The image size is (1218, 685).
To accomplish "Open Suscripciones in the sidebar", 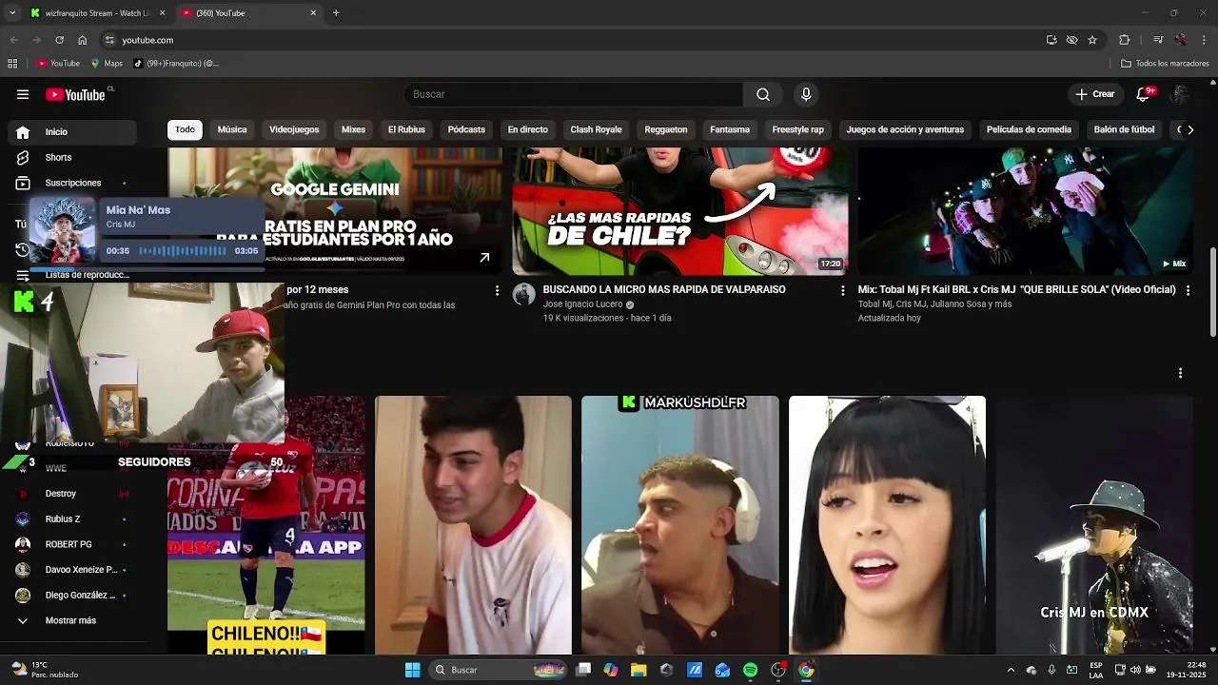I will point(72,183).
